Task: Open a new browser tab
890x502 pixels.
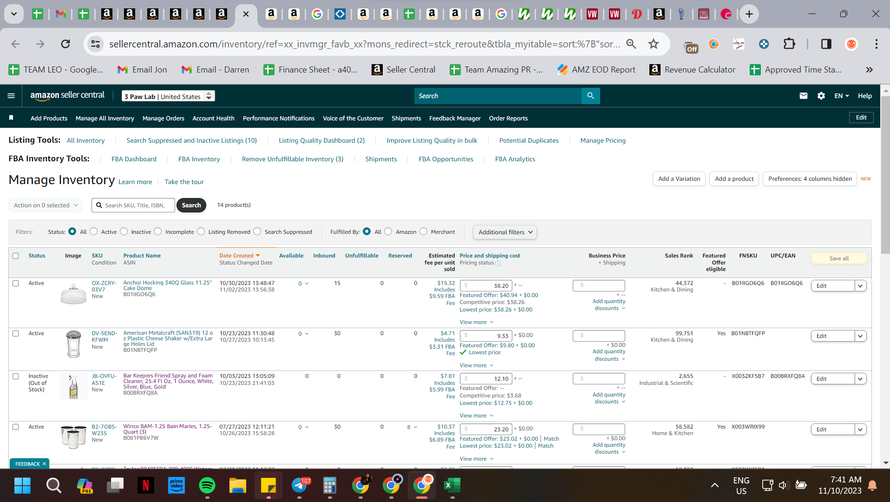Action: 749,14
